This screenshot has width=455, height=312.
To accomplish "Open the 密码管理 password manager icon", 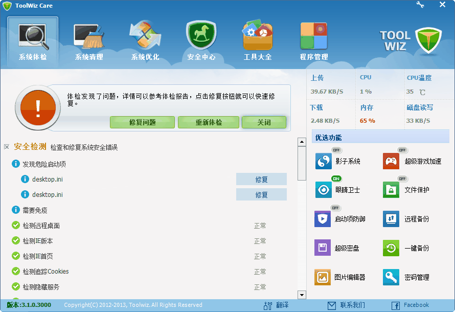I will pos(391,277).
